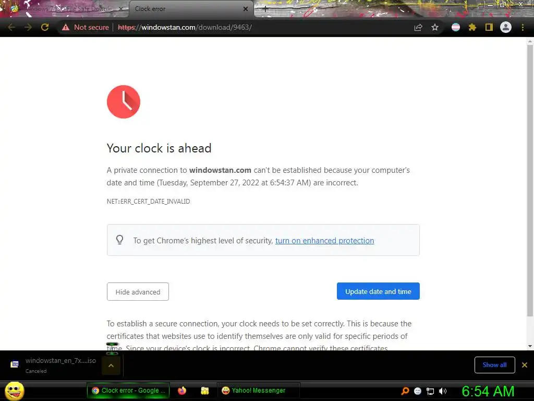Open Chrome's three-dot menu
The image size is (534, 401).
(x=523, y=27)
